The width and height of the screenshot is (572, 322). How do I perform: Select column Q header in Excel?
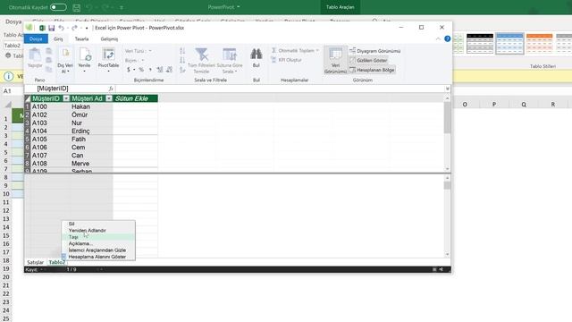(x=524, y=105)
